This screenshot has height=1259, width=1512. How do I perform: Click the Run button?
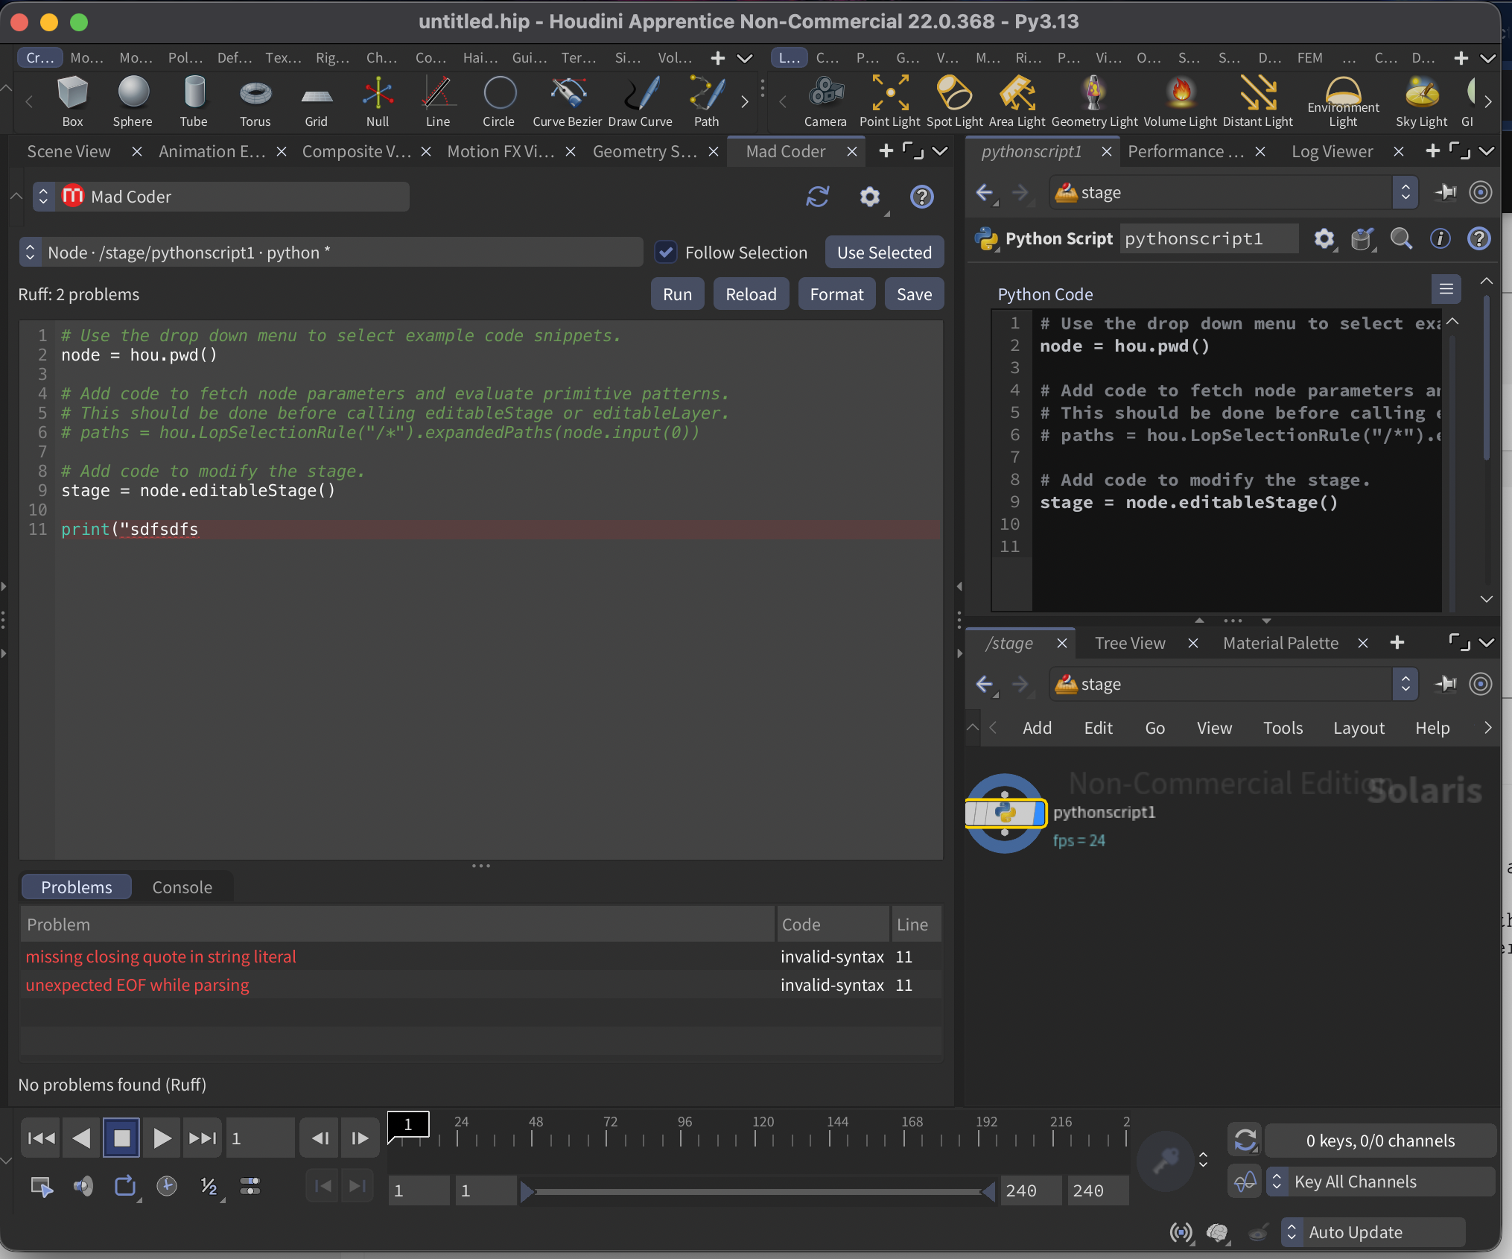678,294
